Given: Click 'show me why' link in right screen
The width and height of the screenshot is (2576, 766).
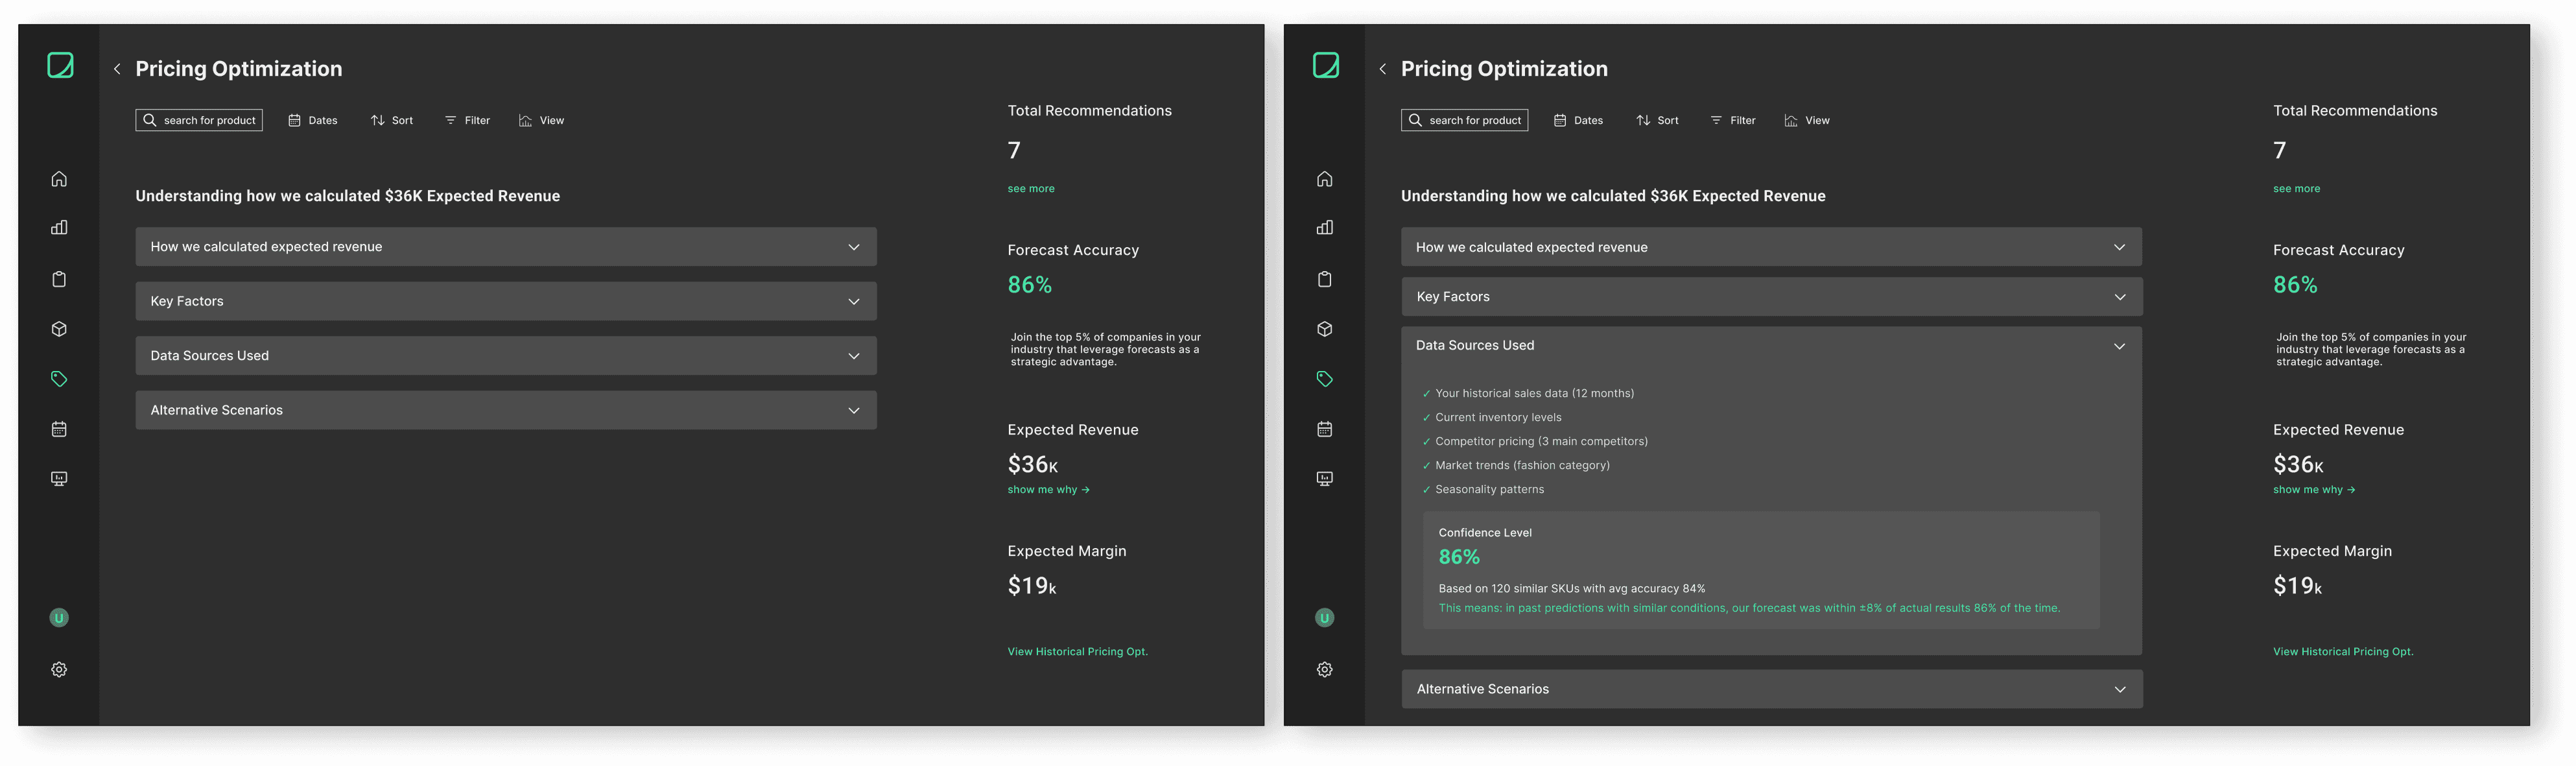Looking at the screenshot, I should pyautogui.click(x=2313, y=490).
